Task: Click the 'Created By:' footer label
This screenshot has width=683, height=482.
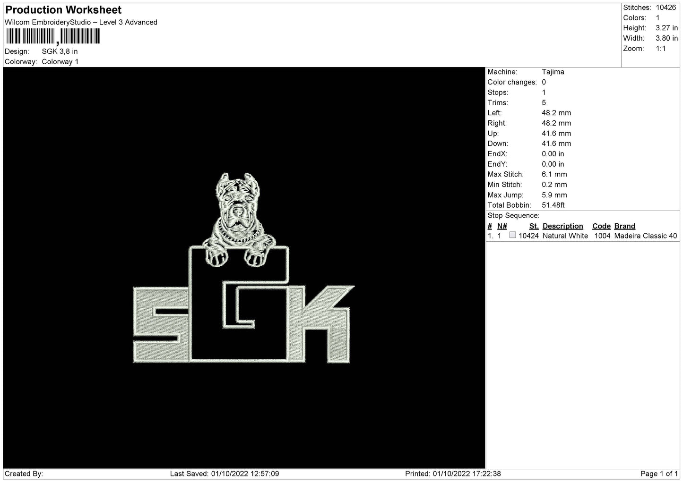Action: 24,474
